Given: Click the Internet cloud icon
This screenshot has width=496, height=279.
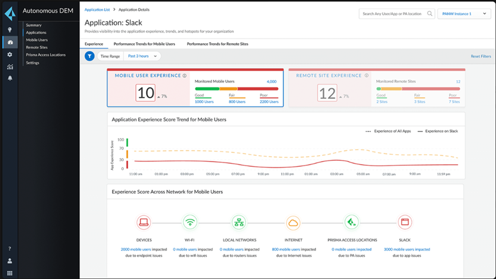Looking at the screenshot, I should tap(293, 223).
